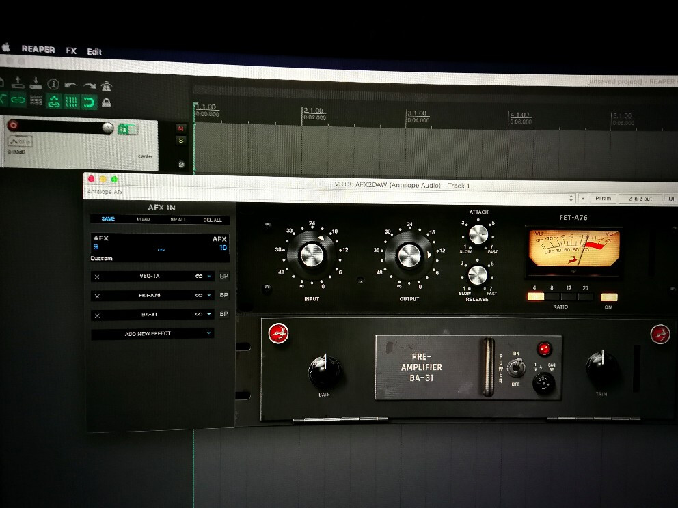678x508 pixels.
Task: Open the REAPER application menu
Action: coord(38,49)
